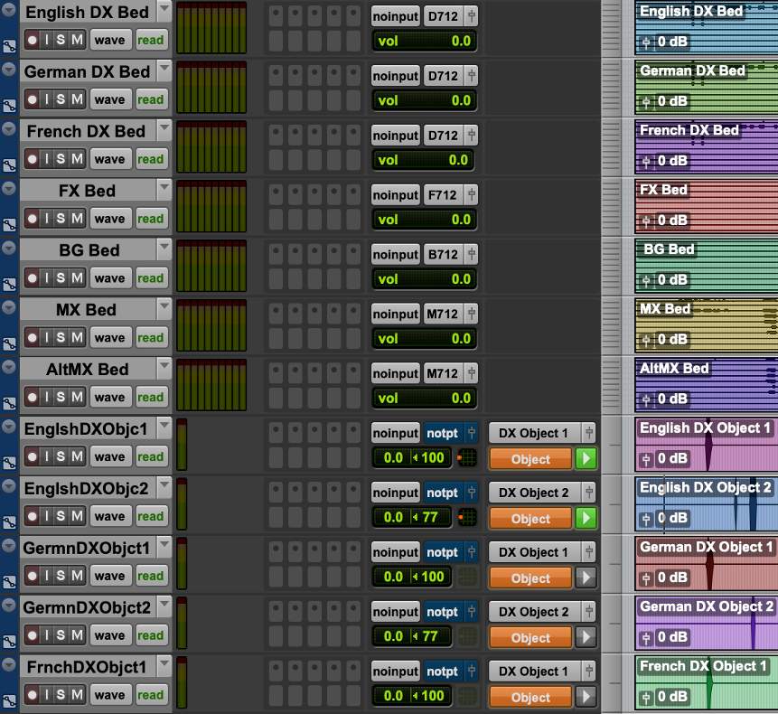
Task: Click the gray object arrow on GermnDXObjct1
Action: 586,578
